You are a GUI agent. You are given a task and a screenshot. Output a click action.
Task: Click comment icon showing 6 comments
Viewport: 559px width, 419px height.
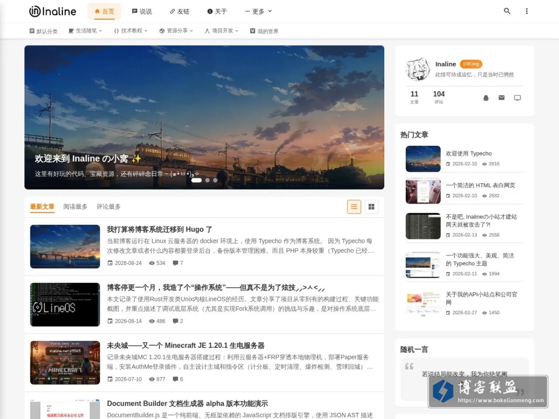175,379
